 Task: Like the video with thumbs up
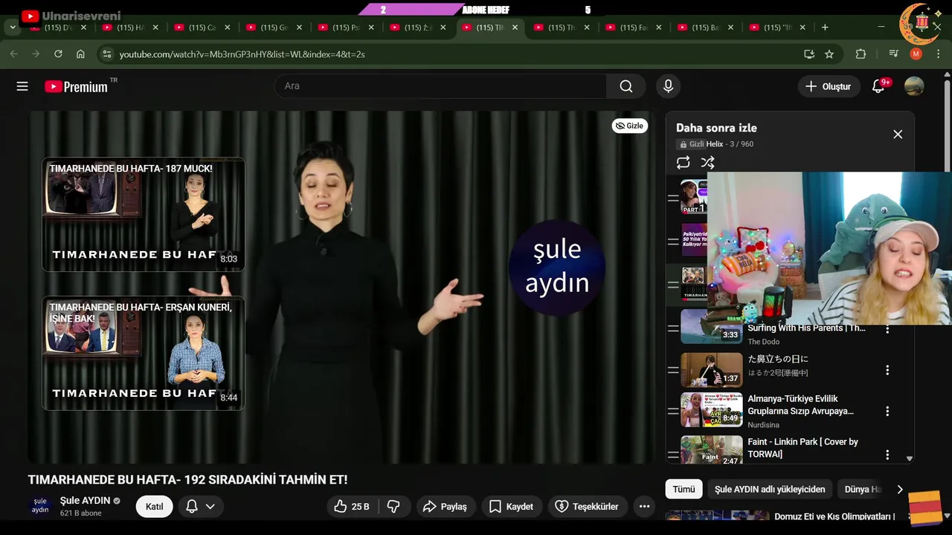(352, 506)
